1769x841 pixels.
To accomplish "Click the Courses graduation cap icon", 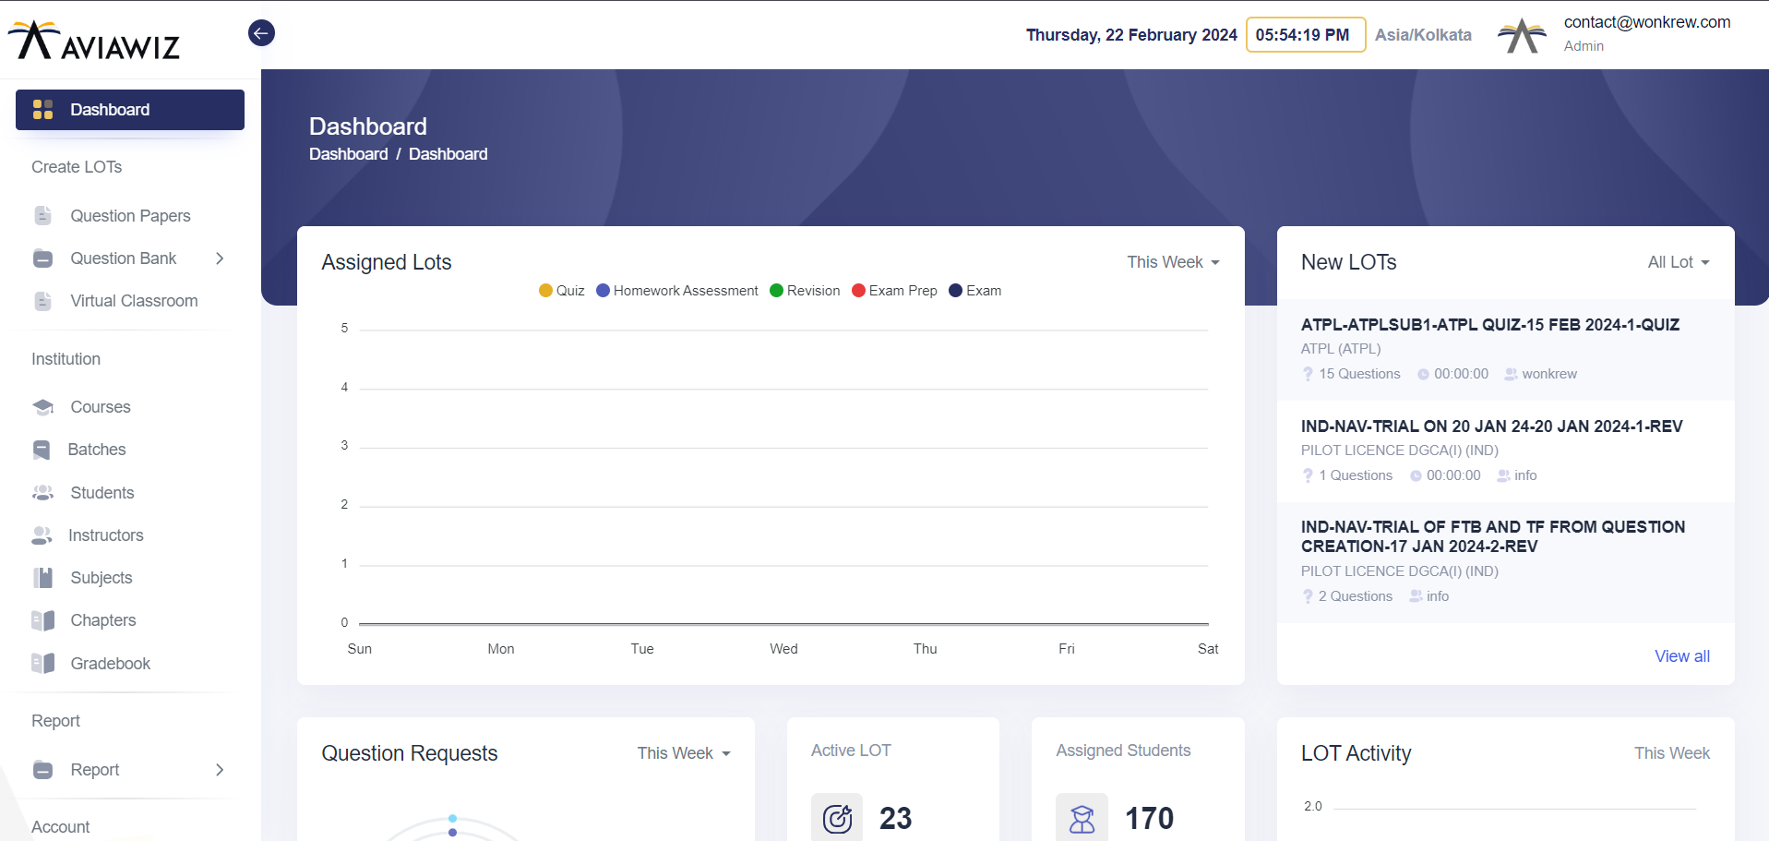I will [x=42, y=407].
